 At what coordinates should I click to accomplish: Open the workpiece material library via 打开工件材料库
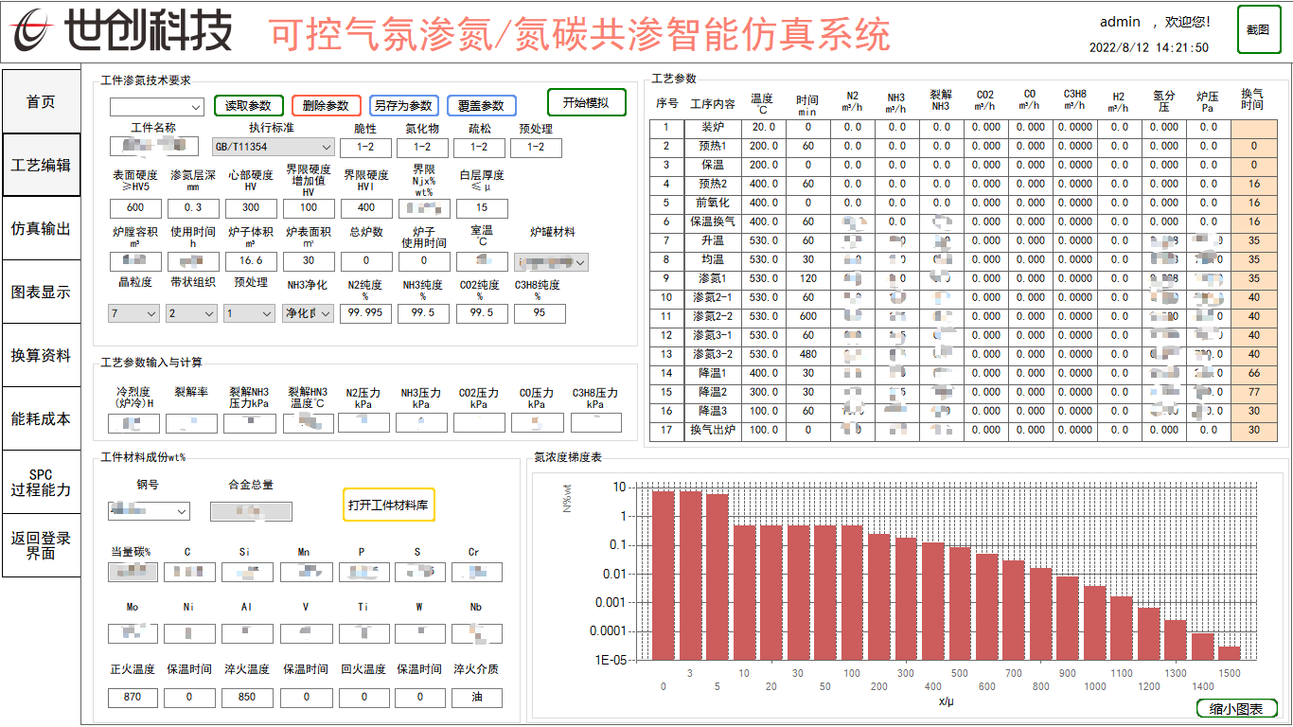[389, 505]
